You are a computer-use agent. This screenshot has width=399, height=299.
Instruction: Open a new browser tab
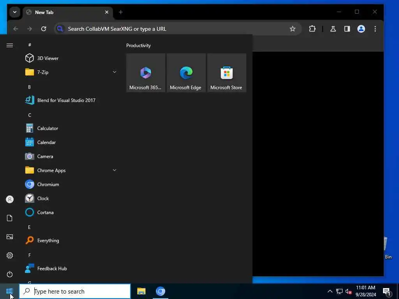[x=121, y=12]
